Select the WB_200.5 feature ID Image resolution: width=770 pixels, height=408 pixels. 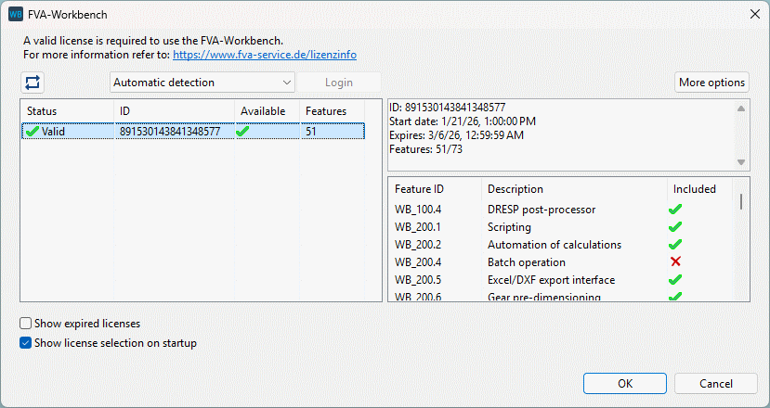click(417, 280)
